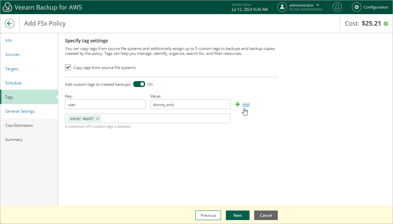Click the Add link

point(246,104)
